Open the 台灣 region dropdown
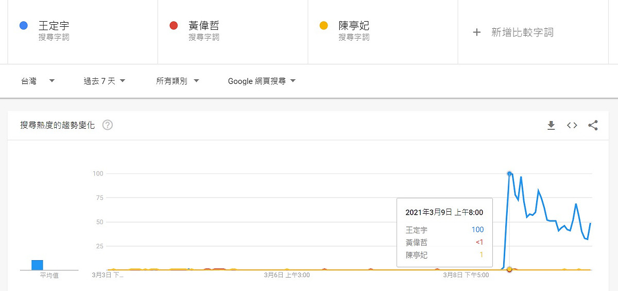The width and height of the screenshot is (618, 291). click(38, 81)
